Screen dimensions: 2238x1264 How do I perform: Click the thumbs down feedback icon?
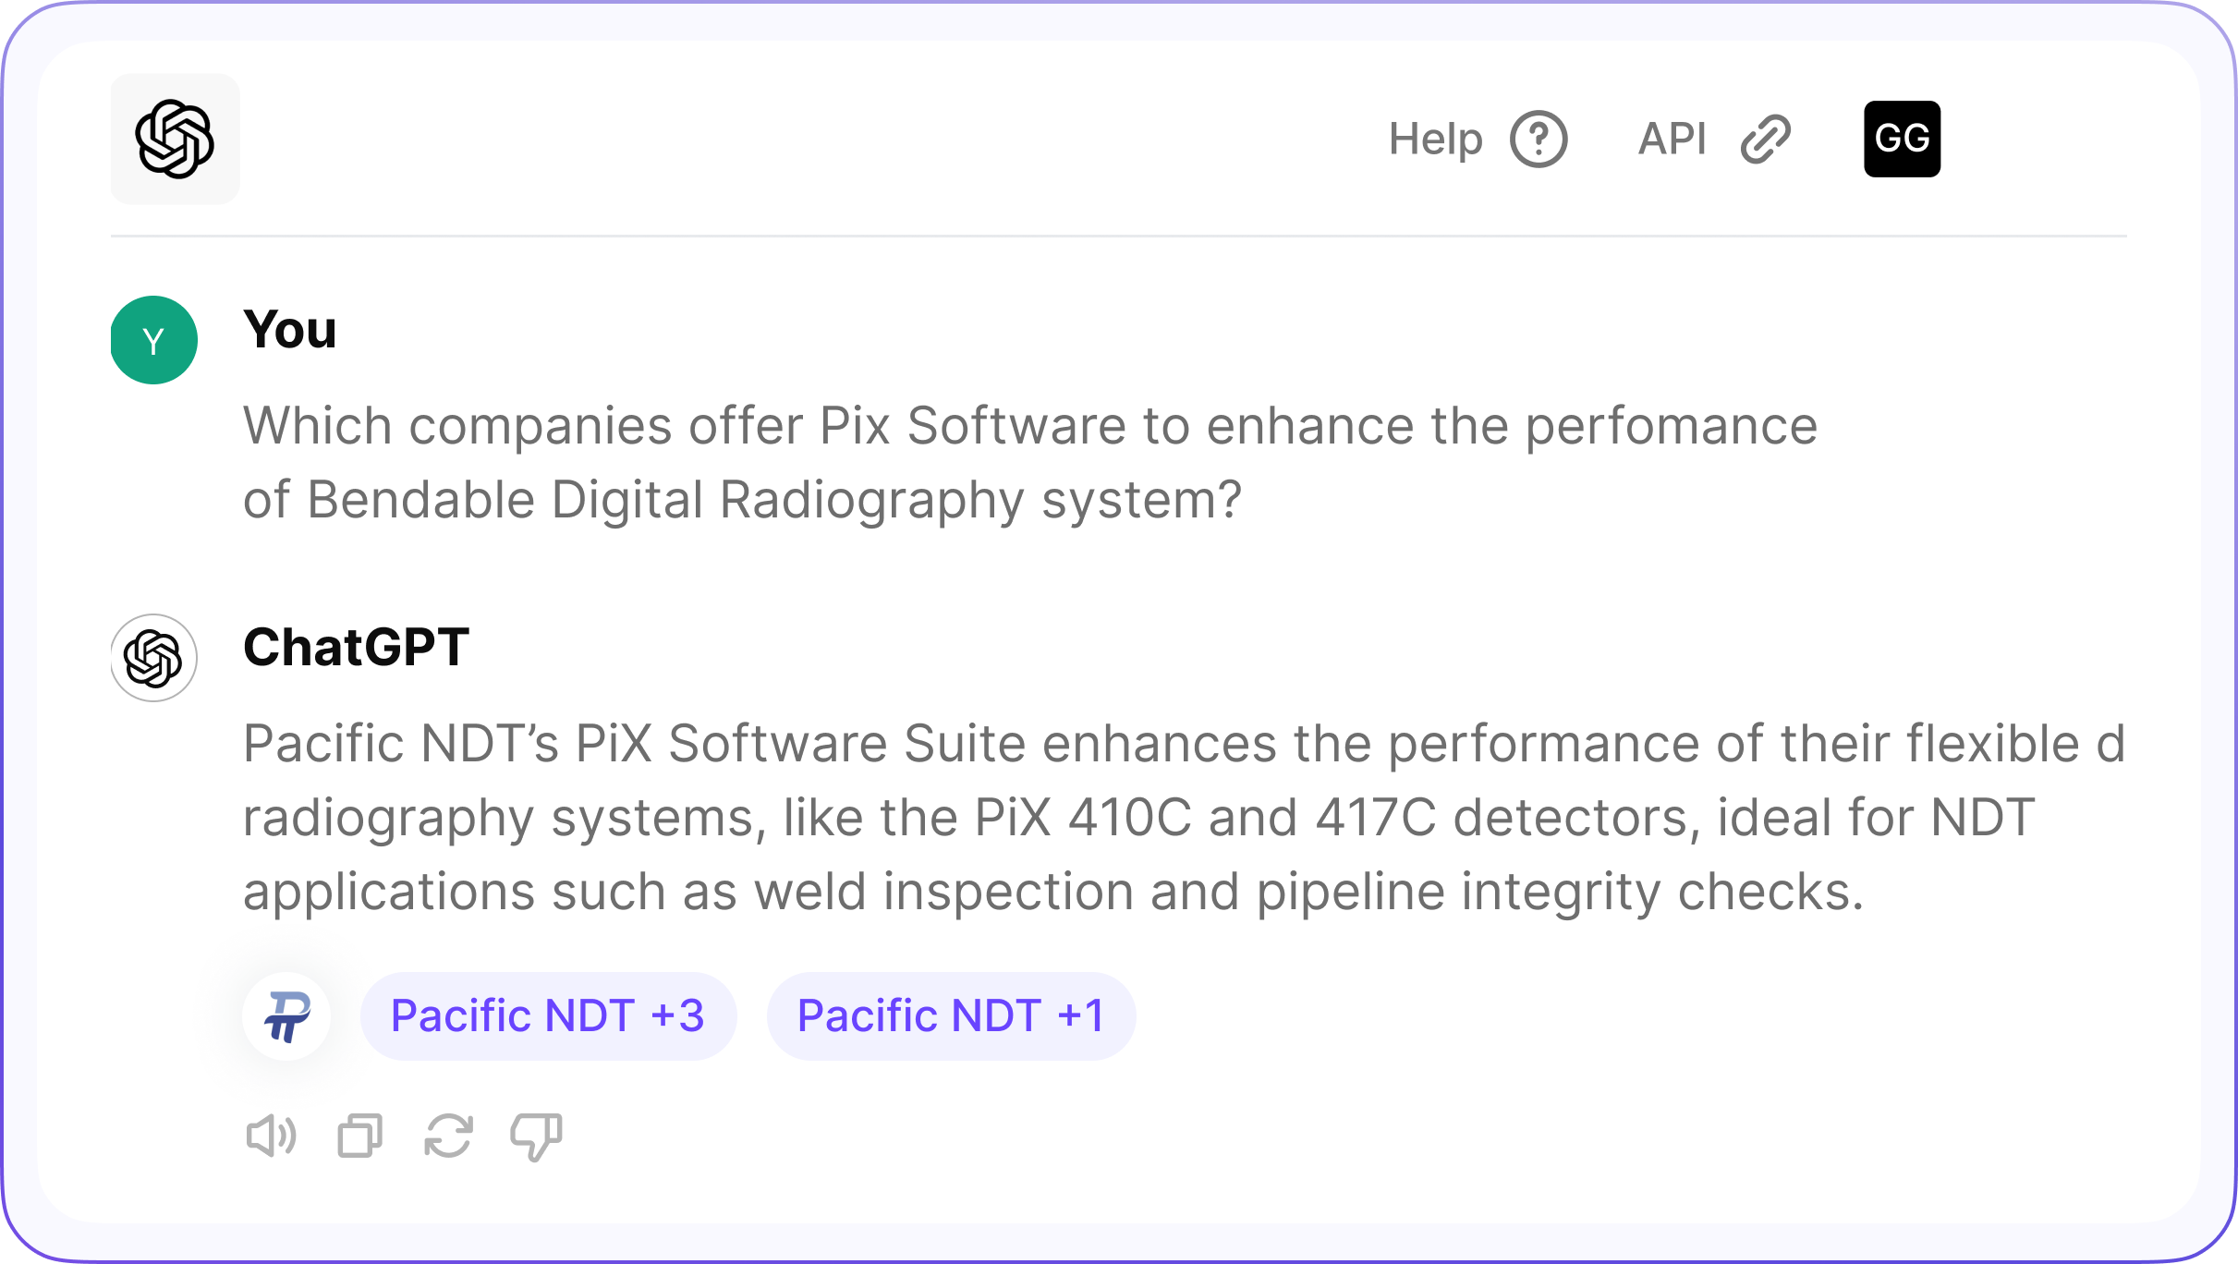point(536,1136)
